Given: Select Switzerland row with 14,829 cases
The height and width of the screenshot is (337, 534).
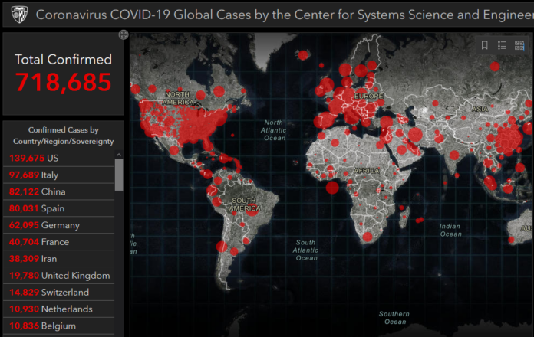Looking at the screenshot, I should 59,292.
